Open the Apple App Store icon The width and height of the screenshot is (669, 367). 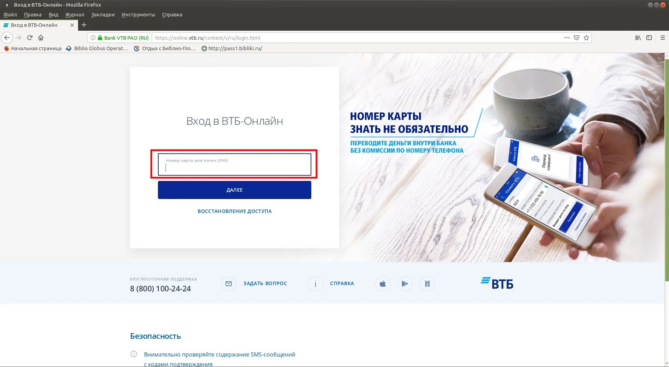[x=383, y=284]
